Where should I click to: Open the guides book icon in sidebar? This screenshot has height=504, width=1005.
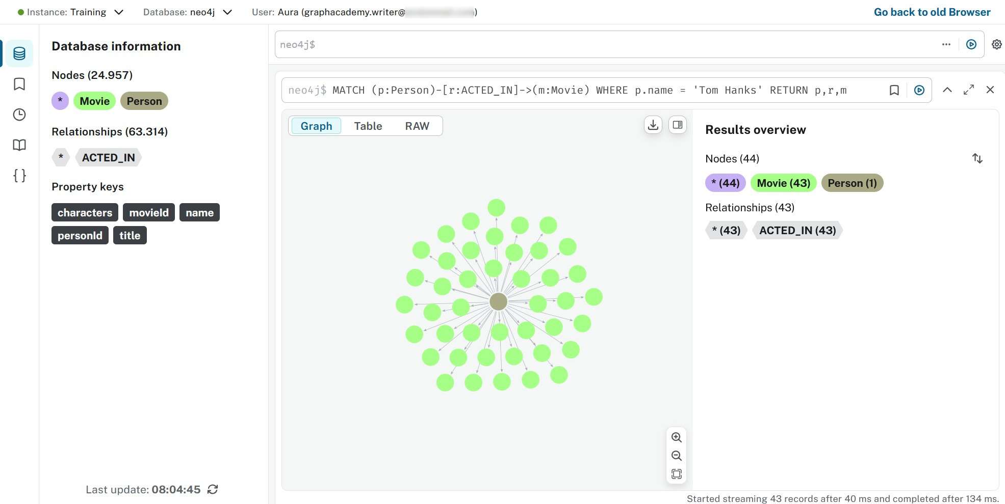[x=19, y=145]
